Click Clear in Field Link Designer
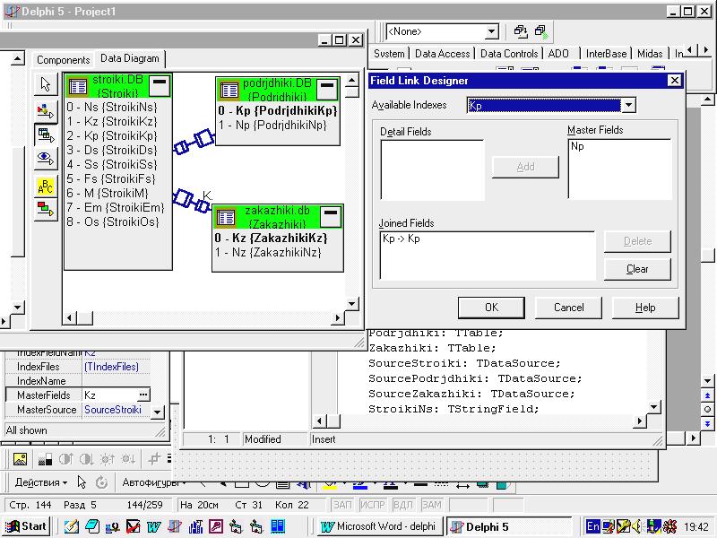The width and height of the screenshot is (717, 538). point(637,269)
